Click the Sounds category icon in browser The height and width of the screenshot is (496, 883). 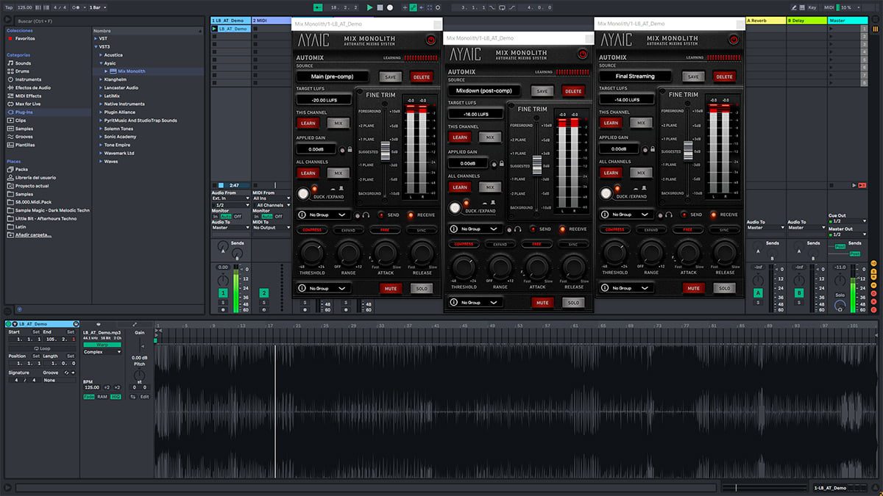tap(10, 63)
